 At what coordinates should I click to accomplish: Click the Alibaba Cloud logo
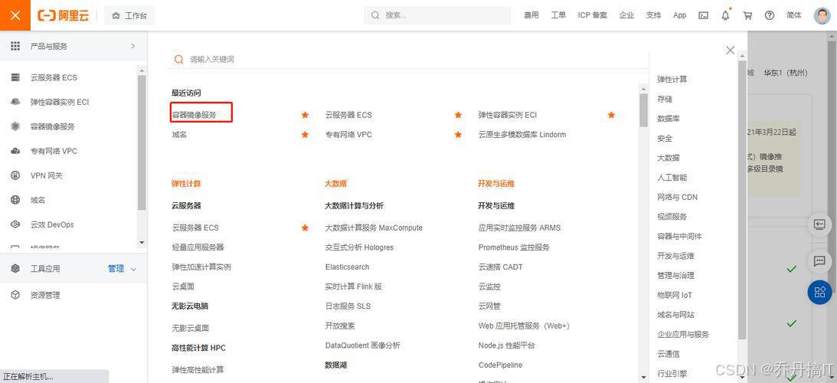[63, 15]
